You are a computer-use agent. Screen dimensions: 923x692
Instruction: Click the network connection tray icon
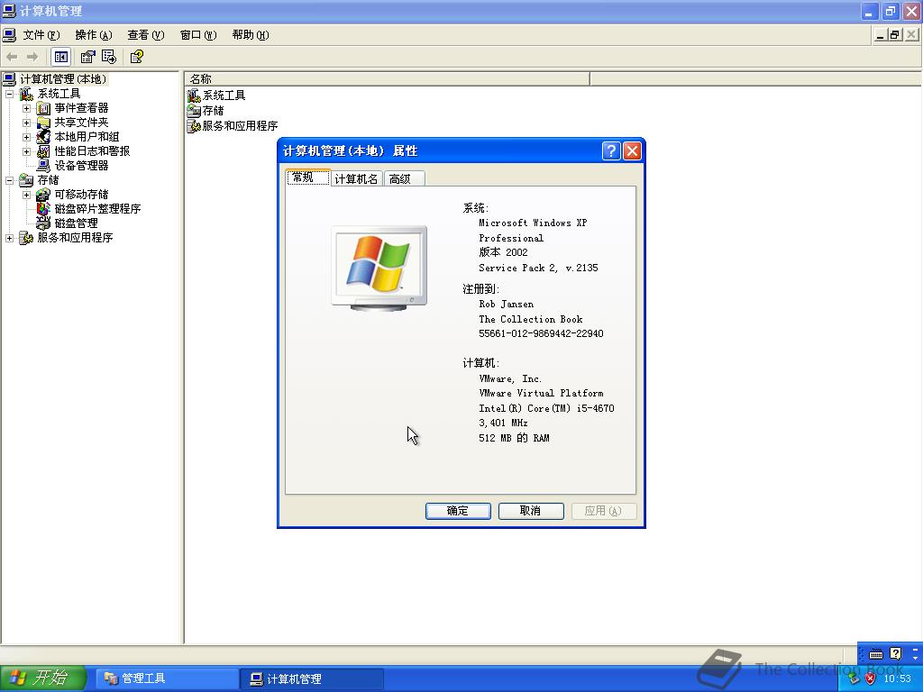(x=854, y=678)
